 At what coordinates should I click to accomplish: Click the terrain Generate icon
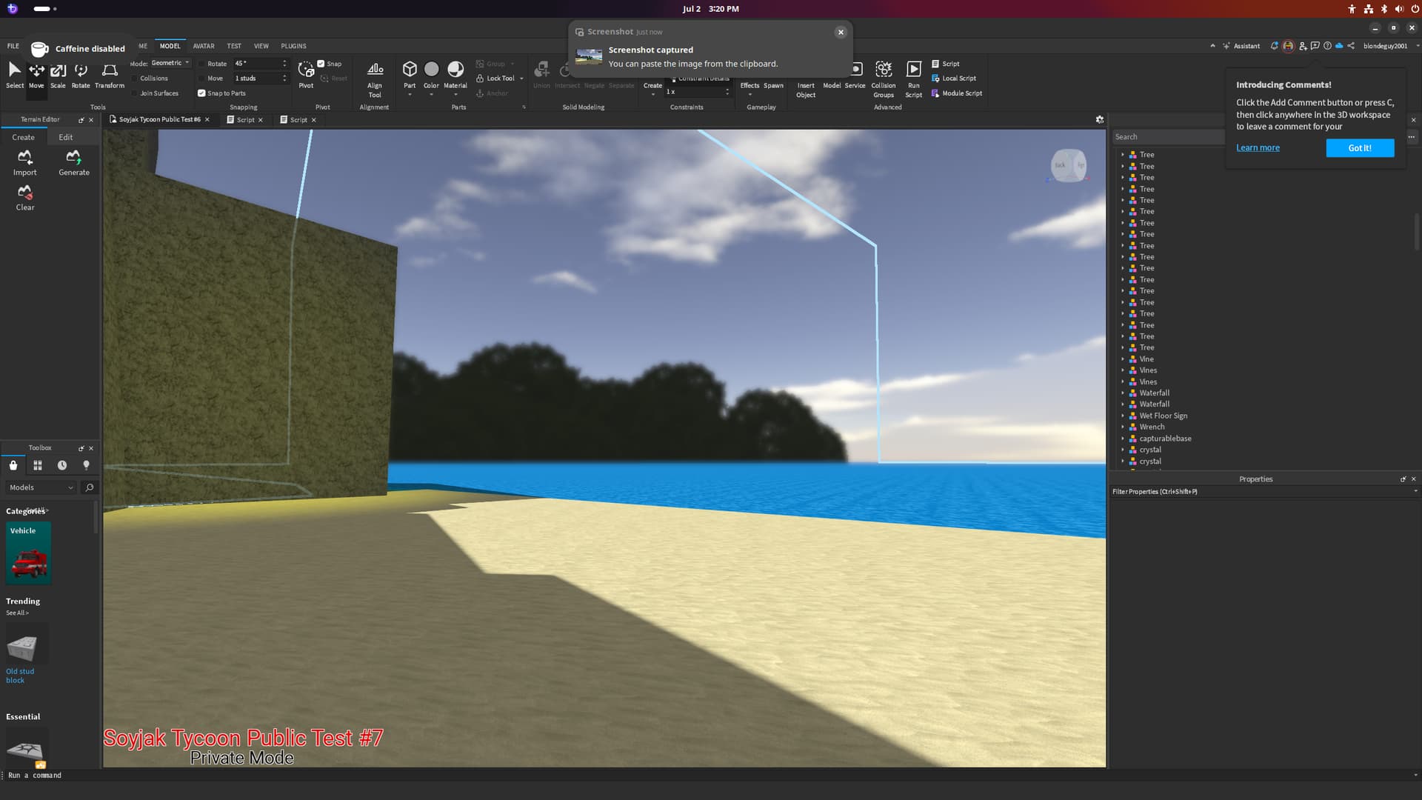pos(73,158)
